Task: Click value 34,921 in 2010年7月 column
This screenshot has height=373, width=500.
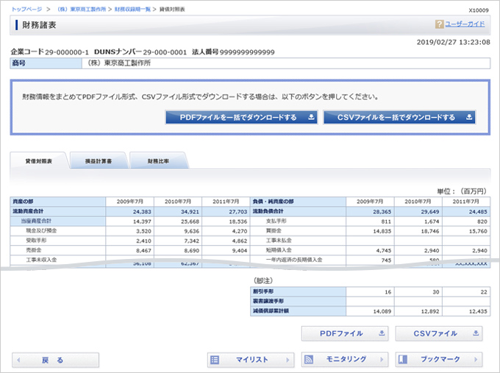Action: (x=190, y=212)
